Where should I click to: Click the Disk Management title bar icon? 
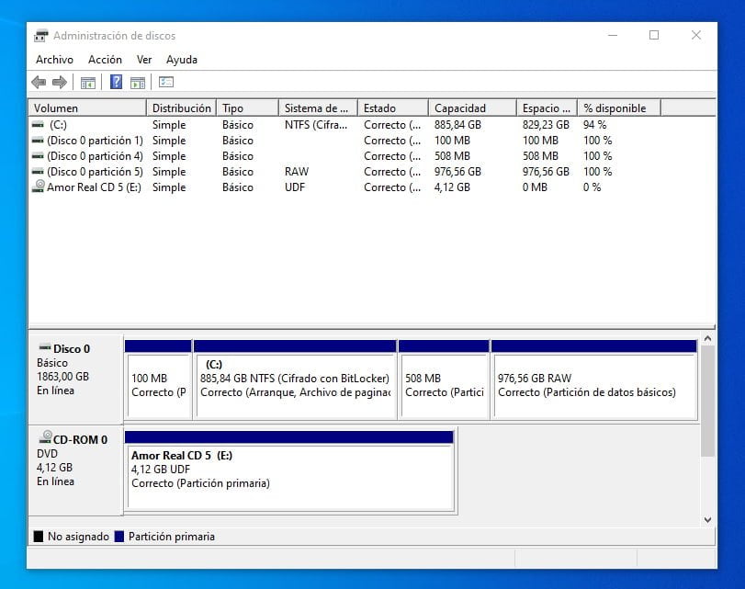coord(41,36)
